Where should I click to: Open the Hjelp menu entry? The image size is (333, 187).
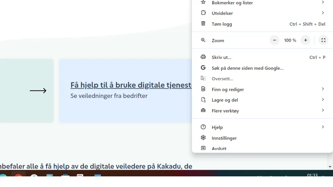217,127
